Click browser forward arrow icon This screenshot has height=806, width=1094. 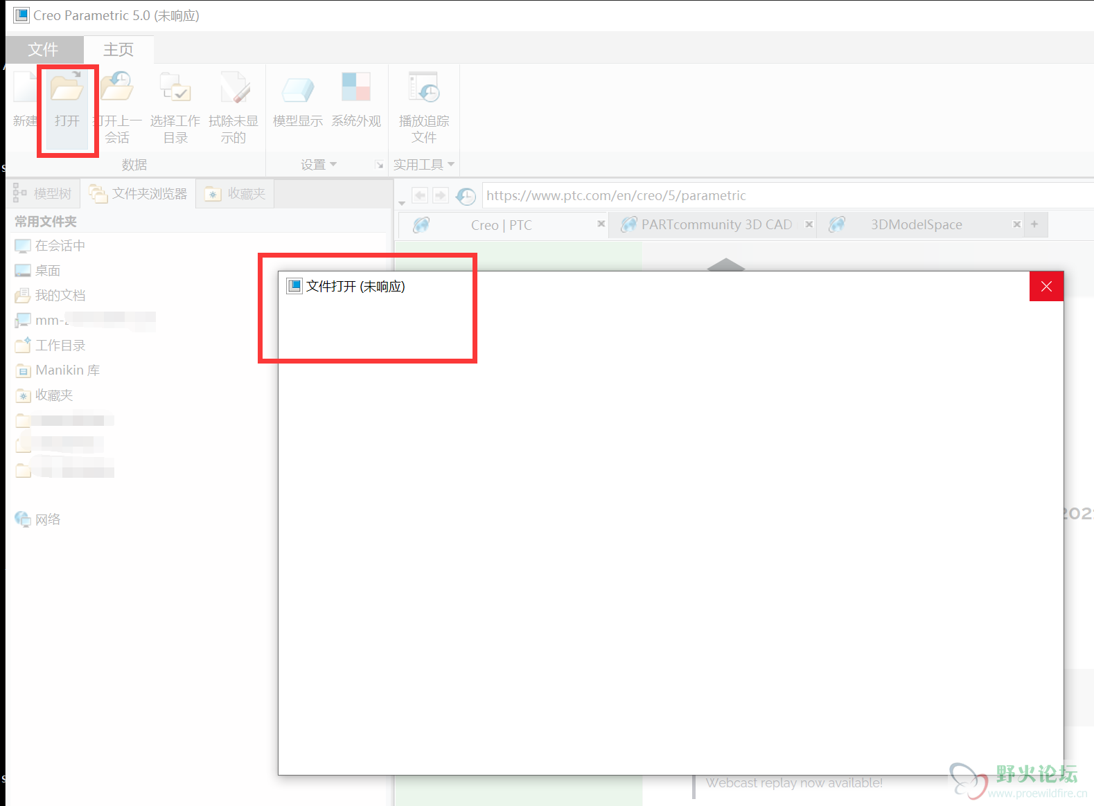pos(441,196)
